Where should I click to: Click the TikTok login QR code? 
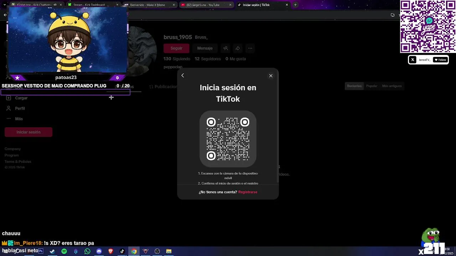pos(228,139)
